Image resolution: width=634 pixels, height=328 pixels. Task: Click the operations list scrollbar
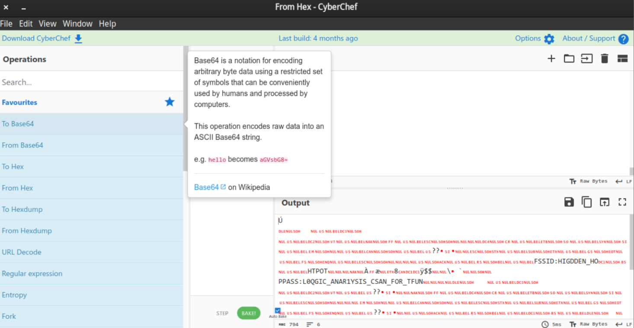coord(186,108)
